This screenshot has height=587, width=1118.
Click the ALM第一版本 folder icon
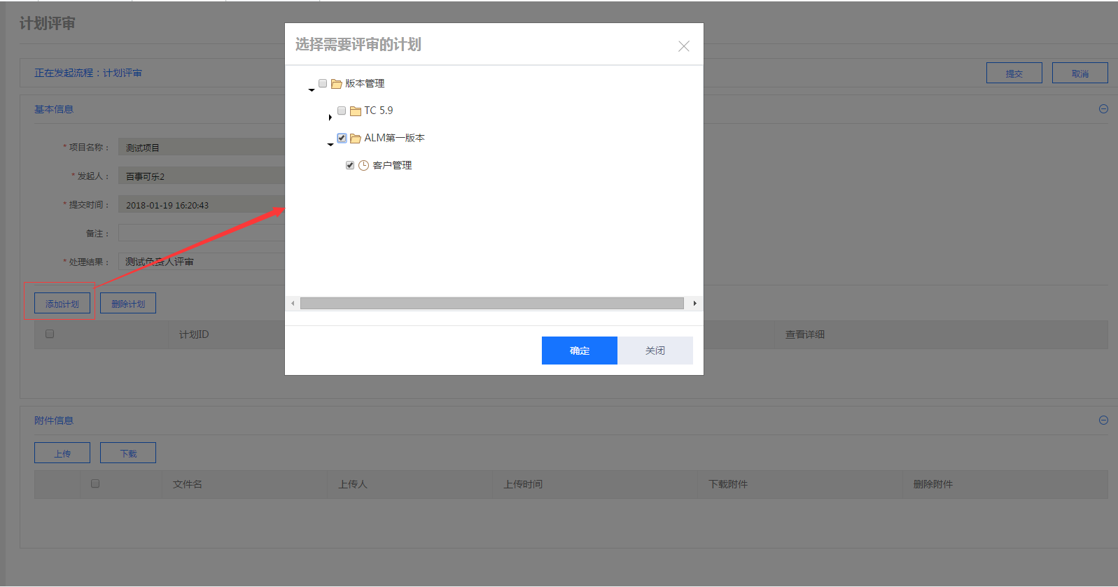click(355, 139)
